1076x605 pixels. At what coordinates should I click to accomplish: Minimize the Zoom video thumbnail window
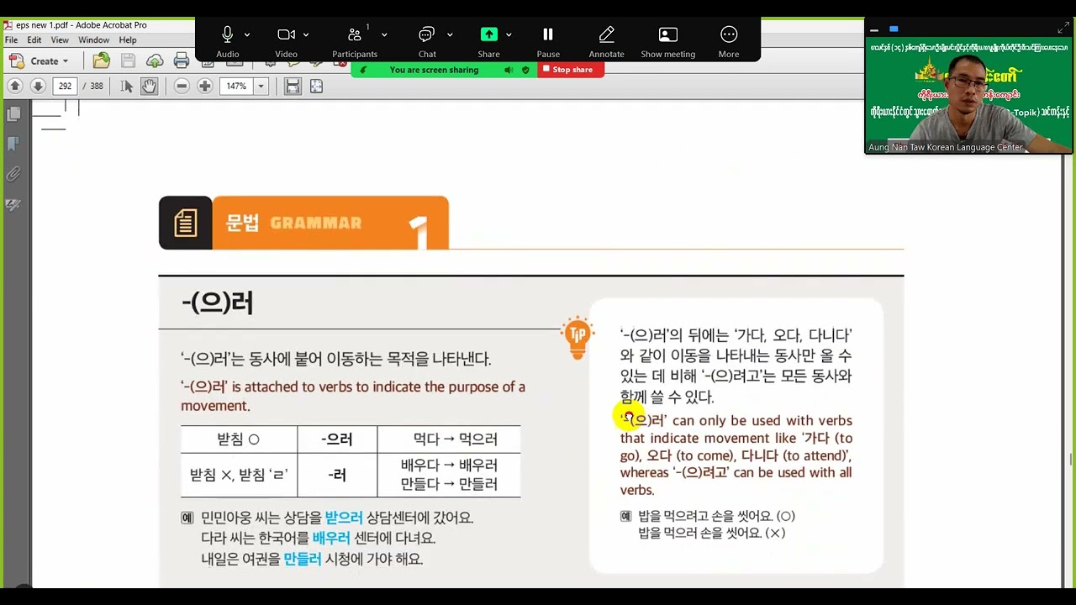874,29
